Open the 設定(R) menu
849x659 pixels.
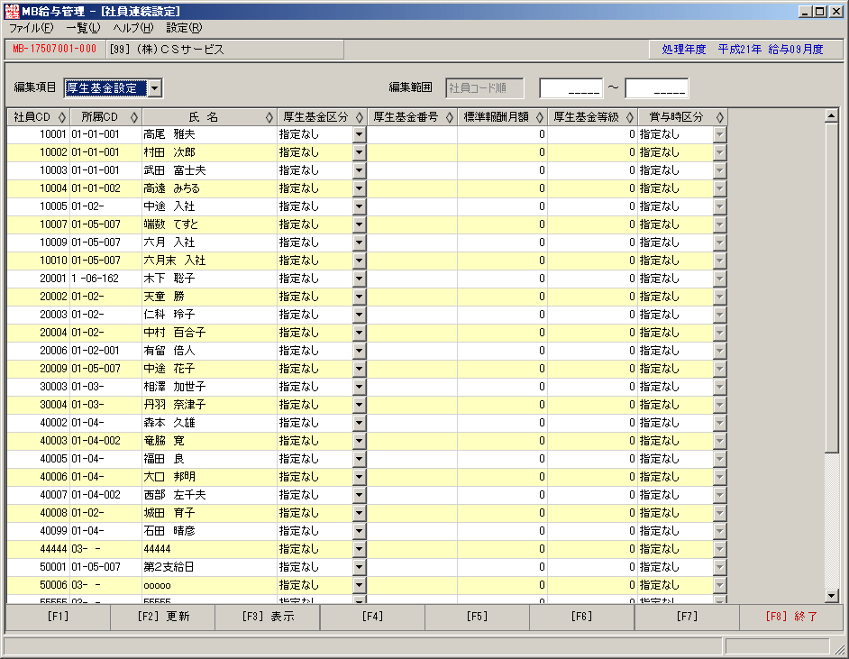coord(184,28)
